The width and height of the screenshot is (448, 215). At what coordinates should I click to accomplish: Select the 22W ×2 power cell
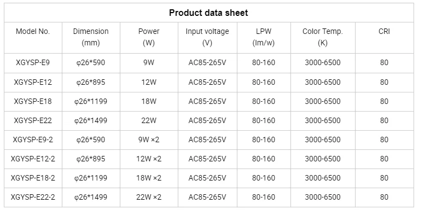click(x=149, y=197)
